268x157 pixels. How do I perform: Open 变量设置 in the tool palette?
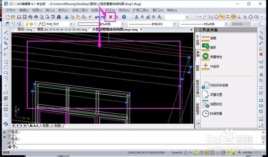[x=212, y=95]
